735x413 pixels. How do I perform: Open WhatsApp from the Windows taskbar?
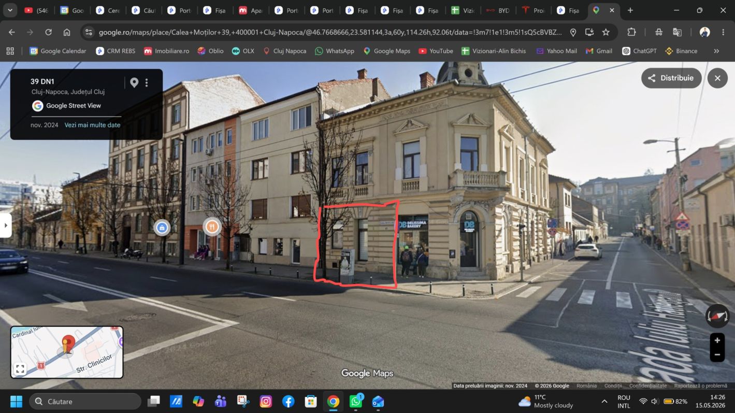pos(356,402)
